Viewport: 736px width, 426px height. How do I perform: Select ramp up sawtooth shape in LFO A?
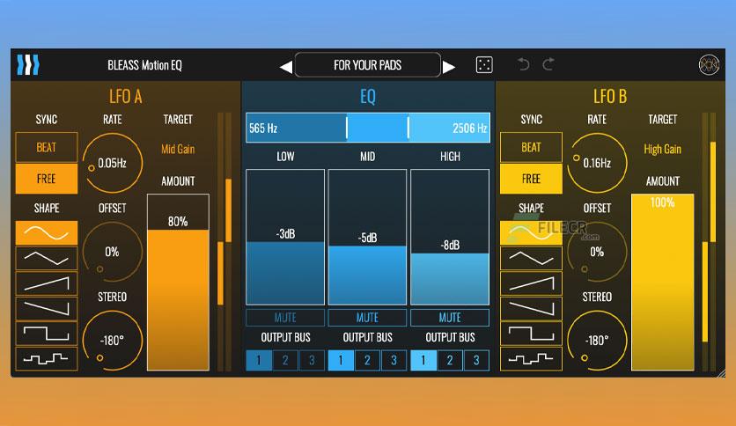[x=47, y=283]
